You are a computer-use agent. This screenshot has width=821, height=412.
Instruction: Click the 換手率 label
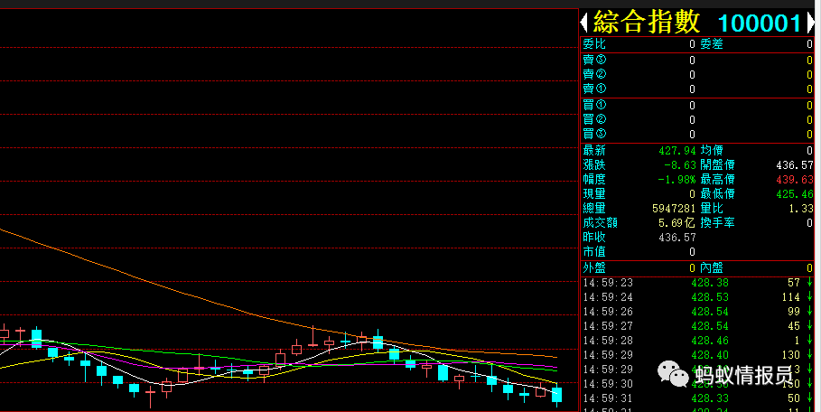[x=717, y=222]
